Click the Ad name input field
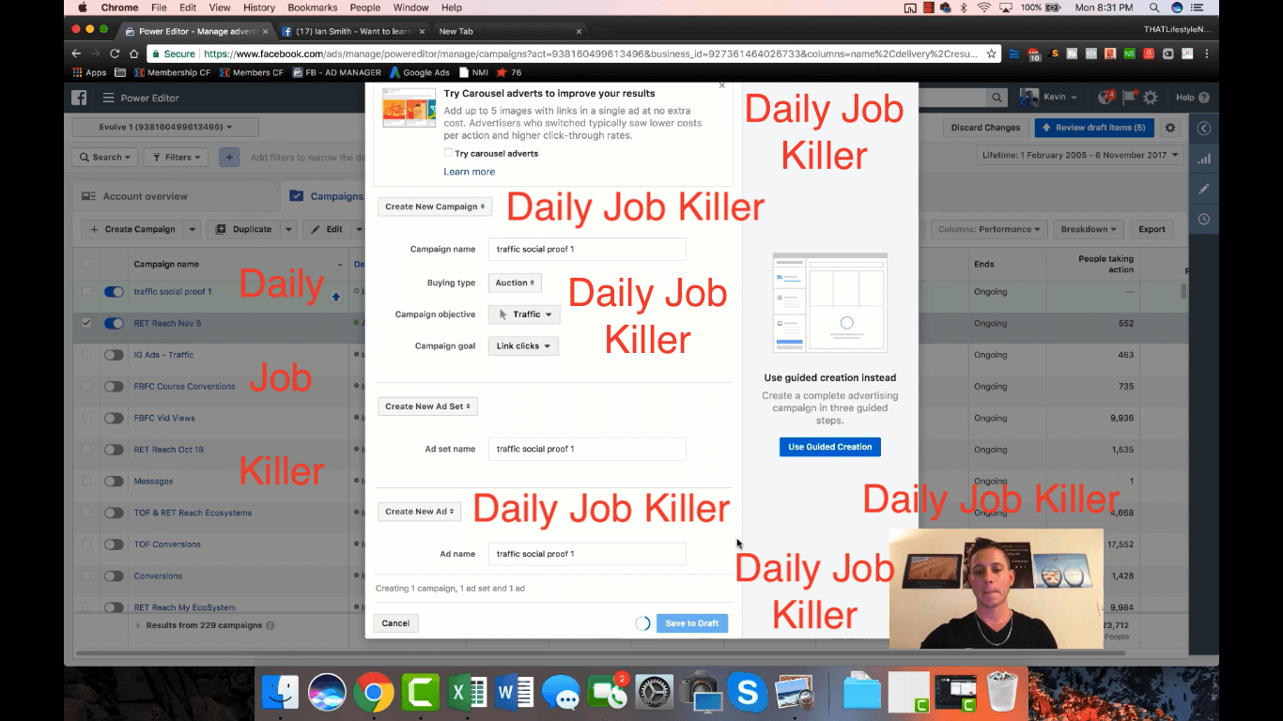Screen dimensions: 1283x721 (x=587, y=554)
